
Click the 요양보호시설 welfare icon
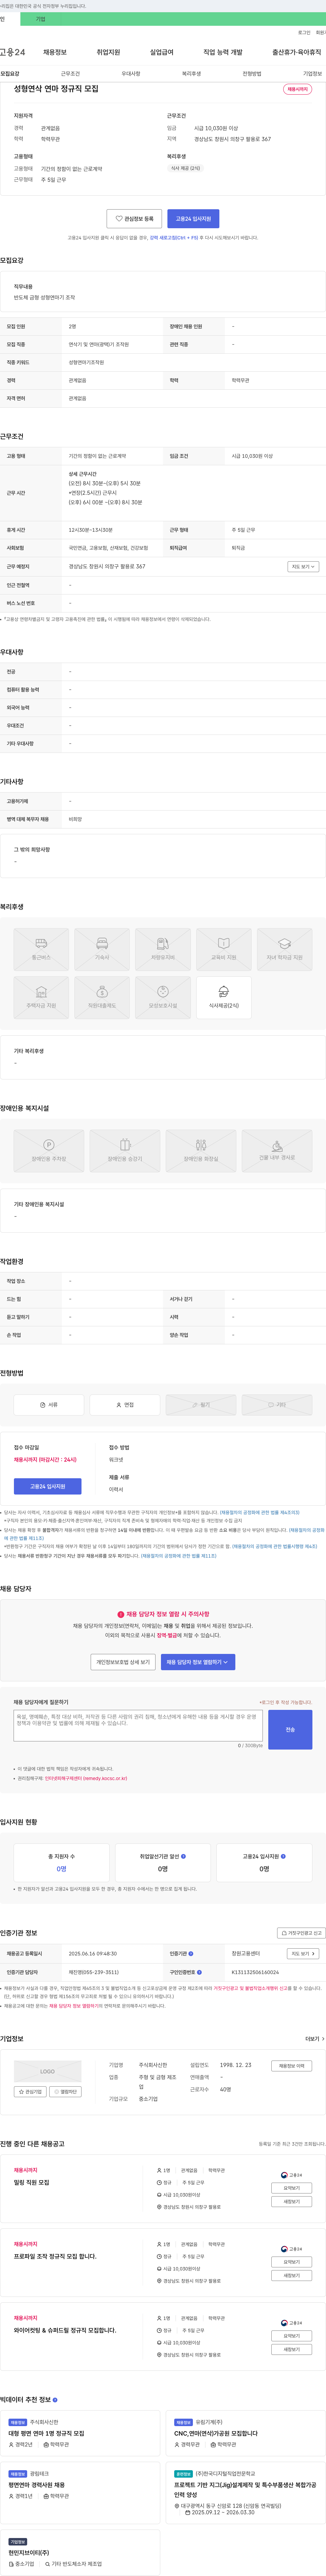coord(163,998)
